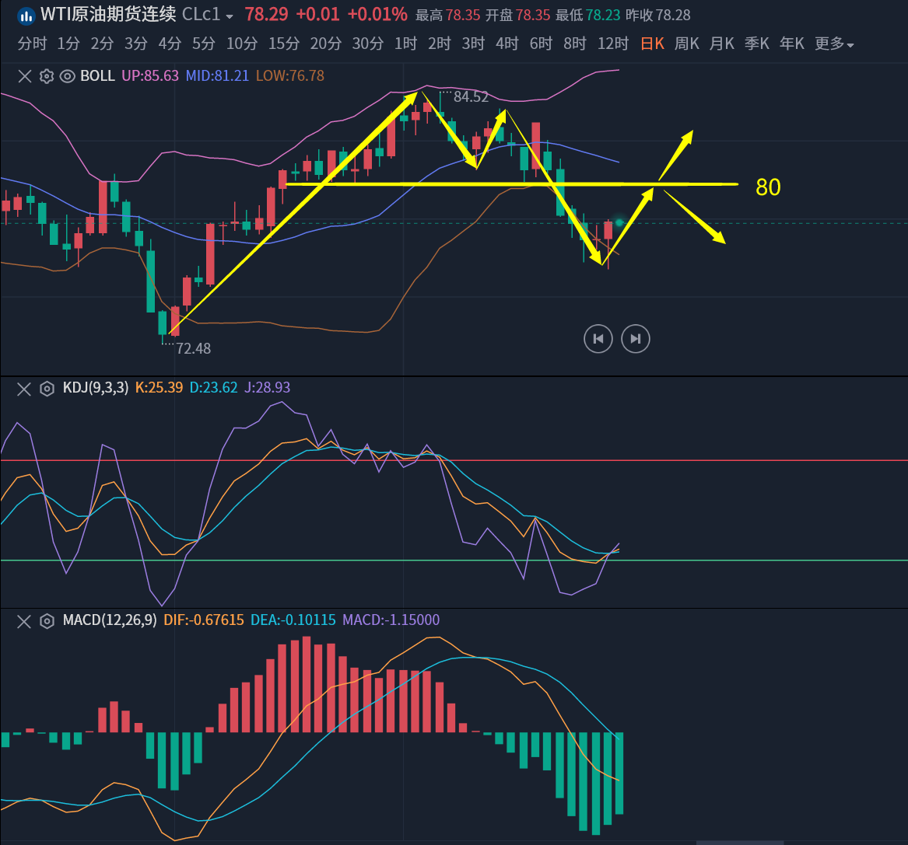Remove the KDJ indicator panel via X
The image size is (908, 845).
click(25, 388)
